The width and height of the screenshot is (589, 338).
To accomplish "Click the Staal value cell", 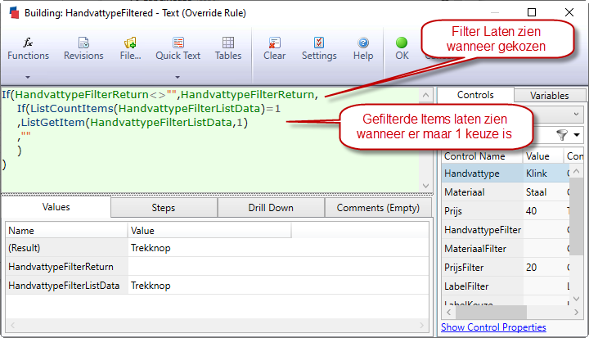I will (x=543, y=192).
